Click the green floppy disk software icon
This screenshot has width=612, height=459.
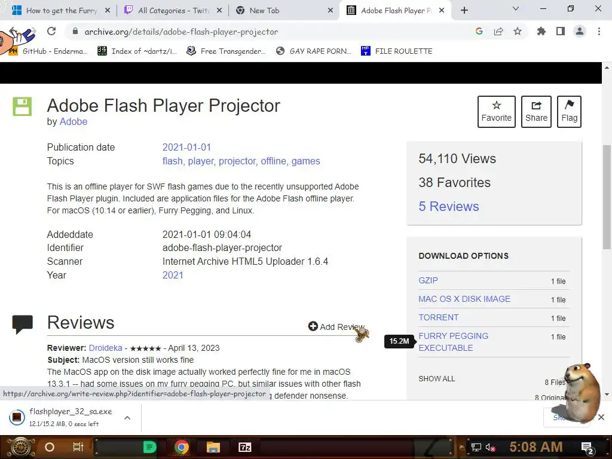click(x=22, y=106)
